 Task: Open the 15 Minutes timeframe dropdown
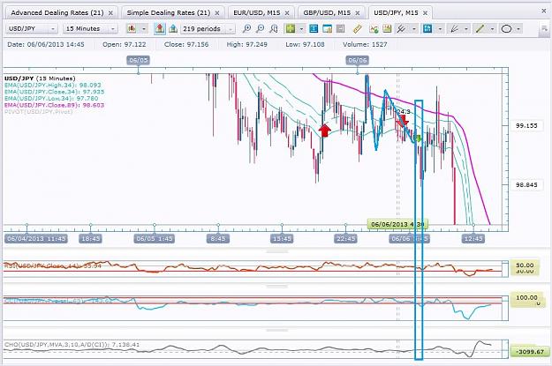(x=90, y=29)
